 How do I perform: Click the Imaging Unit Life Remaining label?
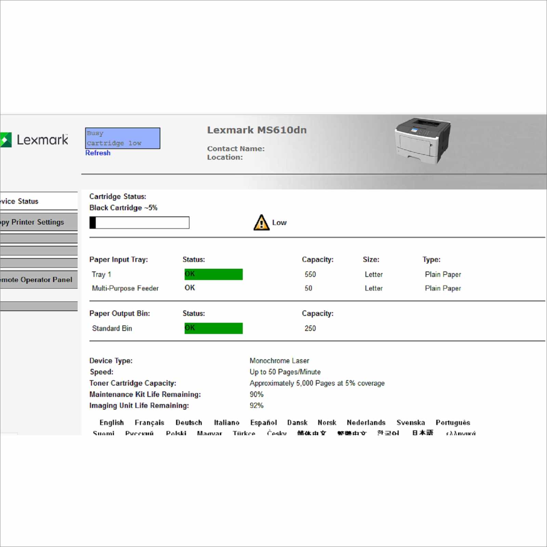(x=139, y=405)
